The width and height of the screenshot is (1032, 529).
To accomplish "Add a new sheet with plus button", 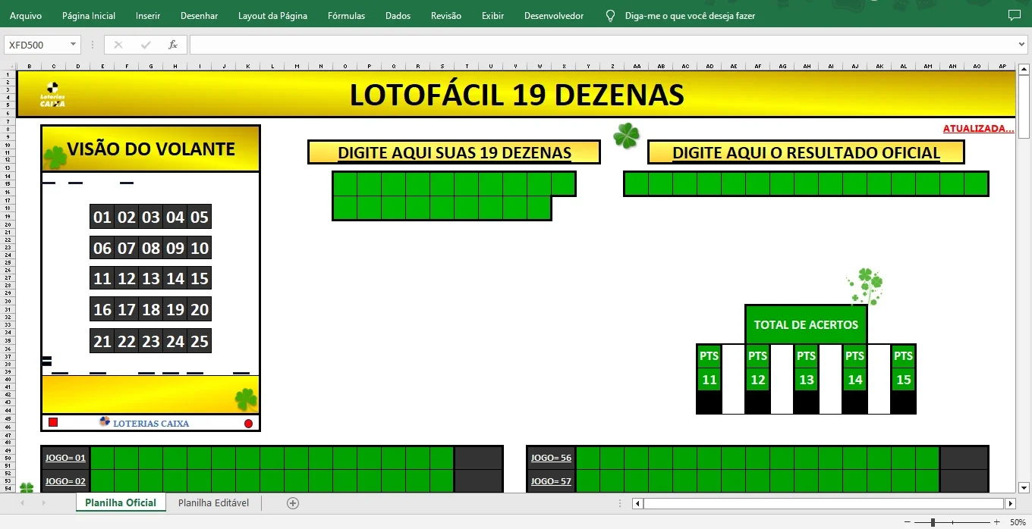I will (x=293, y=502).
